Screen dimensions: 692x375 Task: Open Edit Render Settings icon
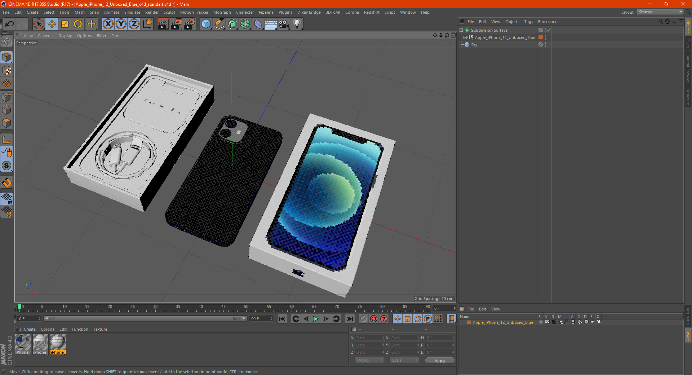pos(190,24)
